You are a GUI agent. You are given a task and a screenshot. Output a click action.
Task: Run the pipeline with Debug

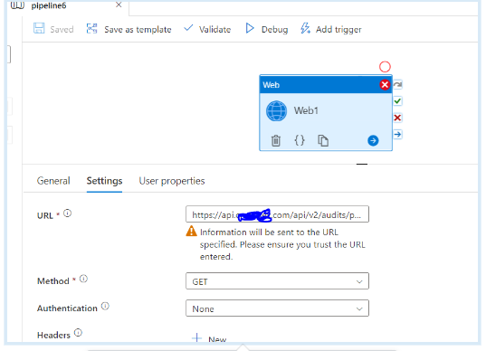pos(267,29)
